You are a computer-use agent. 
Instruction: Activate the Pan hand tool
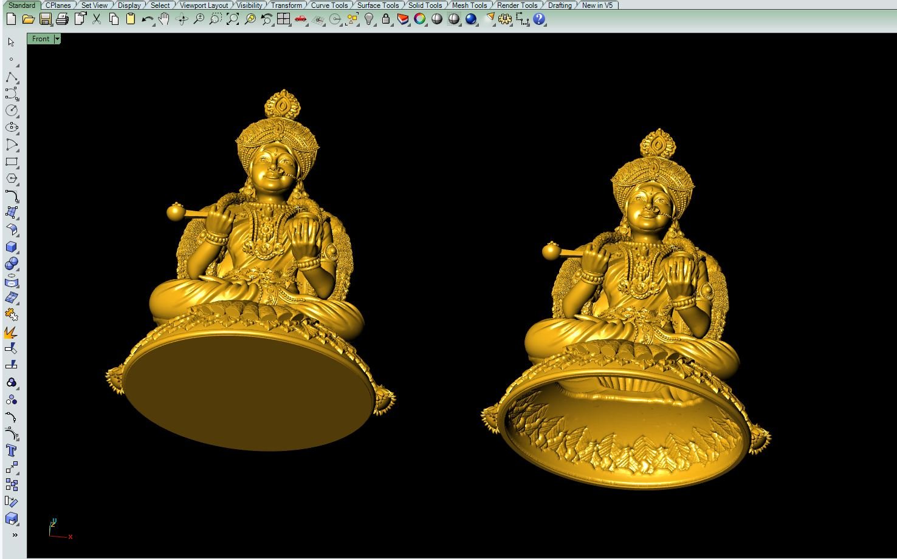click(164, 19)
